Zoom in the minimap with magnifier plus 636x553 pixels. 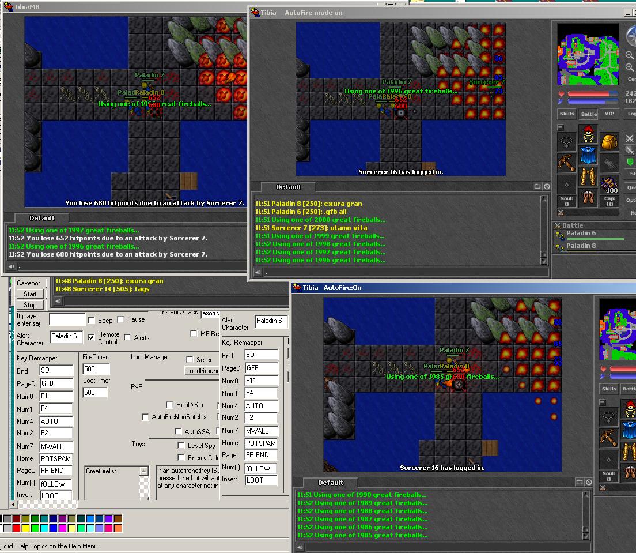630,67
